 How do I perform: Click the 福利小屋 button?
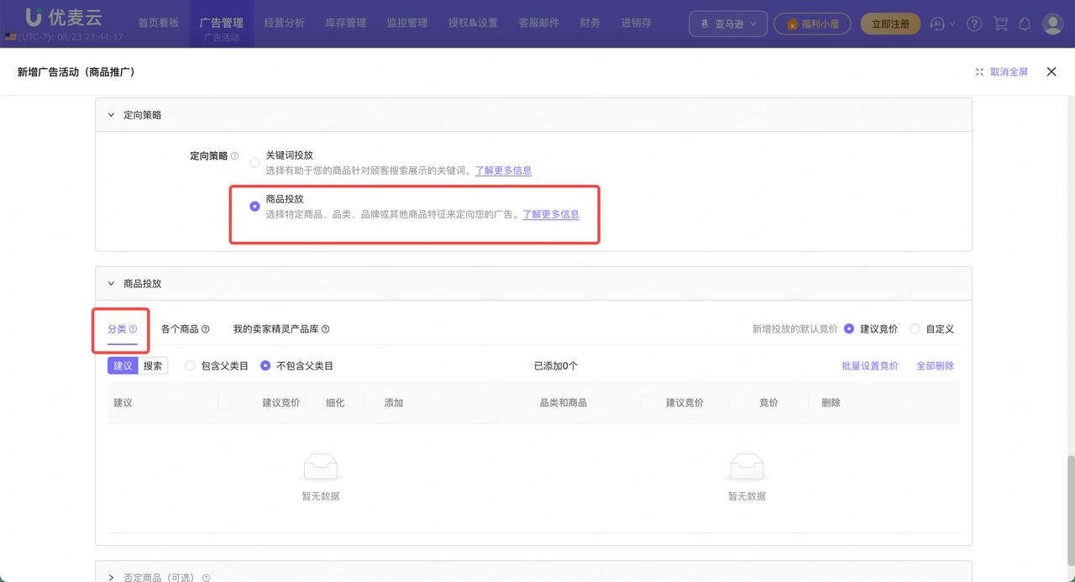point(812,24)
